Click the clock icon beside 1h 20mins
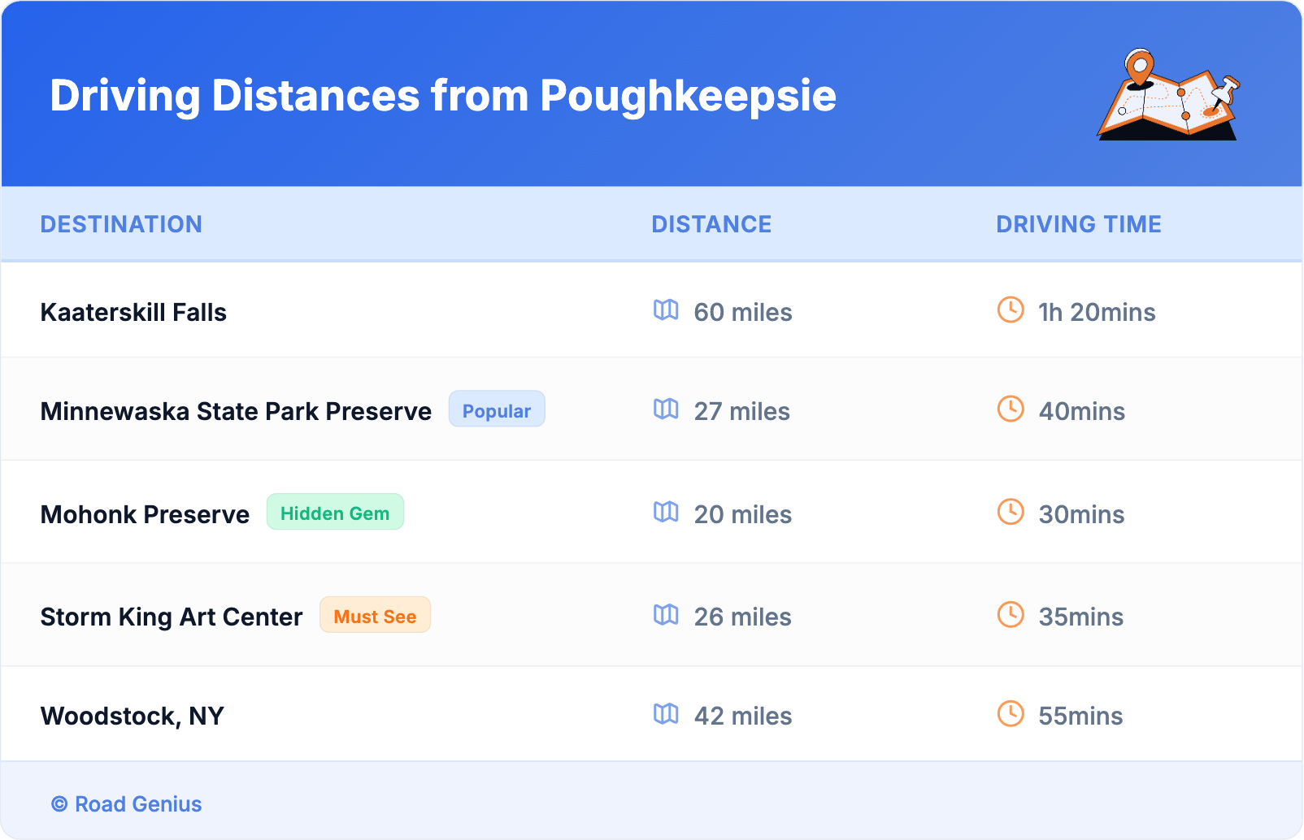This screenshot has height=840, width=1304. pos(1011,310)
